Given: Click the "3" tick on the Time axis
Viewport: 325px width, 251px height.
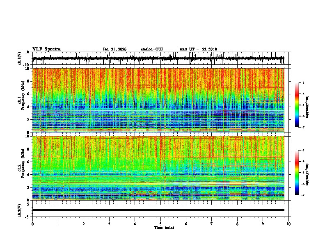Looking at the screenshot, I should [x=109, y=224].
